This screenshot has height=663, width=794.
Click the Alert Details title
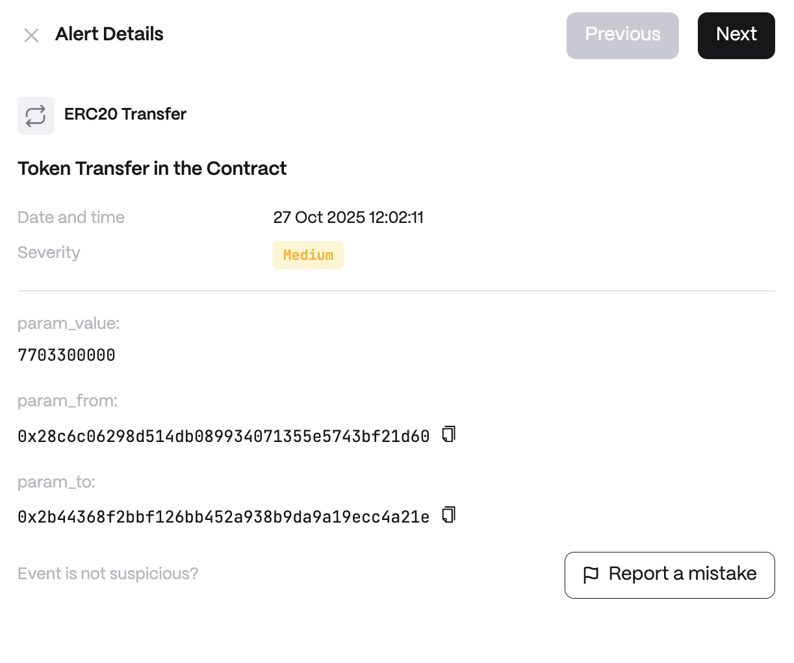pyautogui.click(x=109, y=34)
